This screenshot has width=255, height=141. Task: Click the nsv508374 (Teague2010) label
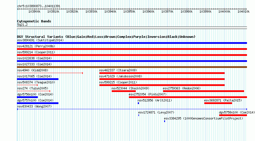(36, 82)
